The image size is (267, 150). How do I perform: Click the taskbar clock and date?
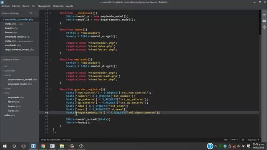point(258,146)
